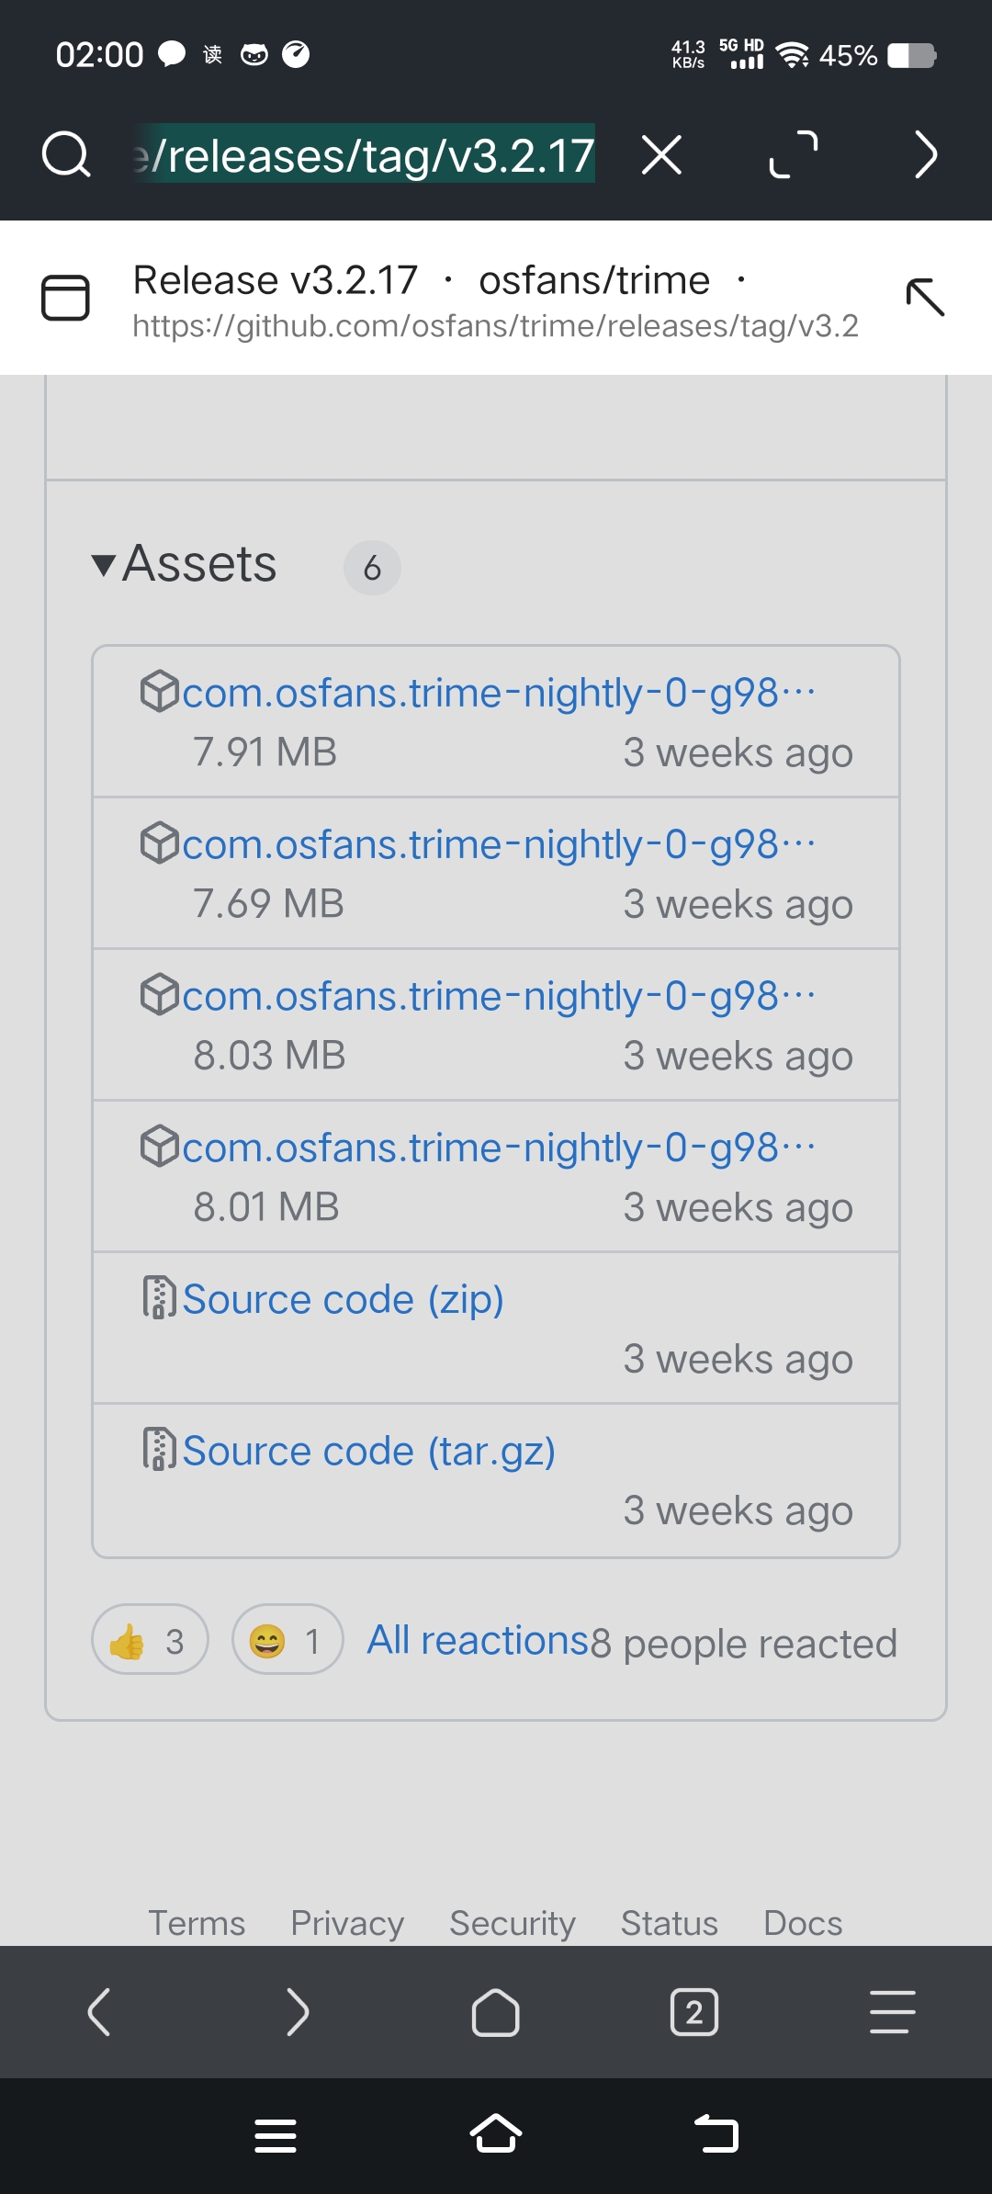Screen dimensions: 992x2194
Task: Open the browser home page icon
Action: [x=495, y=2012]
